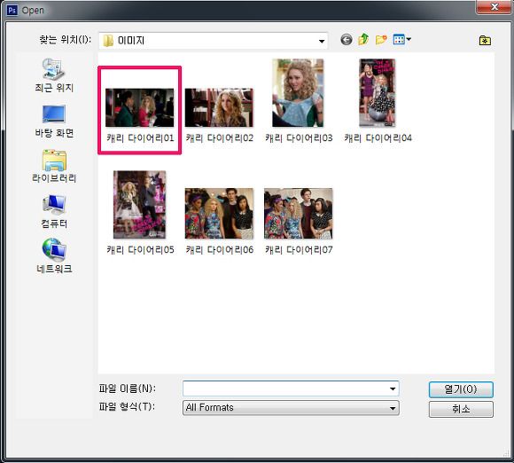Image resolution: width=514 pixels, height=463 pixels.
Task: Open the 파일 형식 All Formats dropdown
Action: click(291, 408)
